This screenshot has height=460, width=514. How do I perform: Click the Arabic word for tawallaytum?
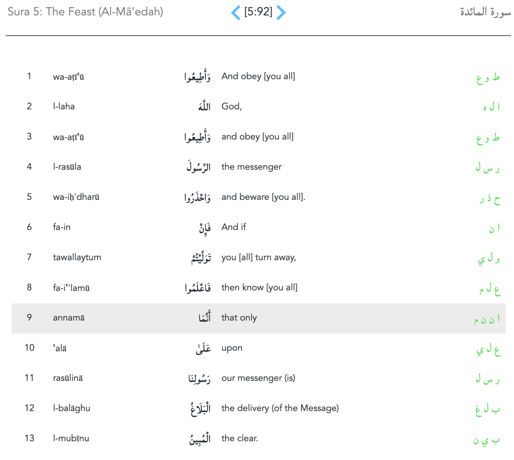[x=198, y=258]
